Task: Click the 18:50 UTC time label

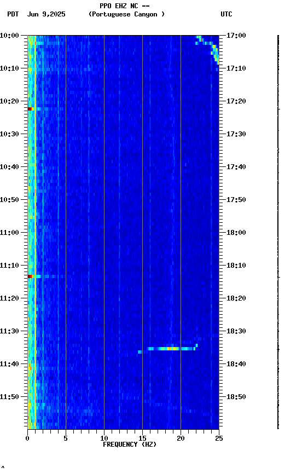Action: coord(236,397)
